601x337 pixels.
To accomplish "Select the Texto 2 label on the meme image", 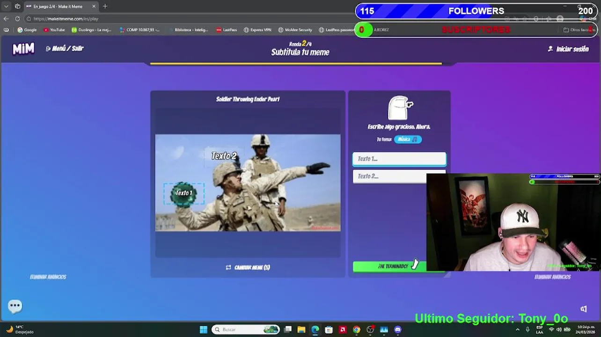I will tap(224, 156).
